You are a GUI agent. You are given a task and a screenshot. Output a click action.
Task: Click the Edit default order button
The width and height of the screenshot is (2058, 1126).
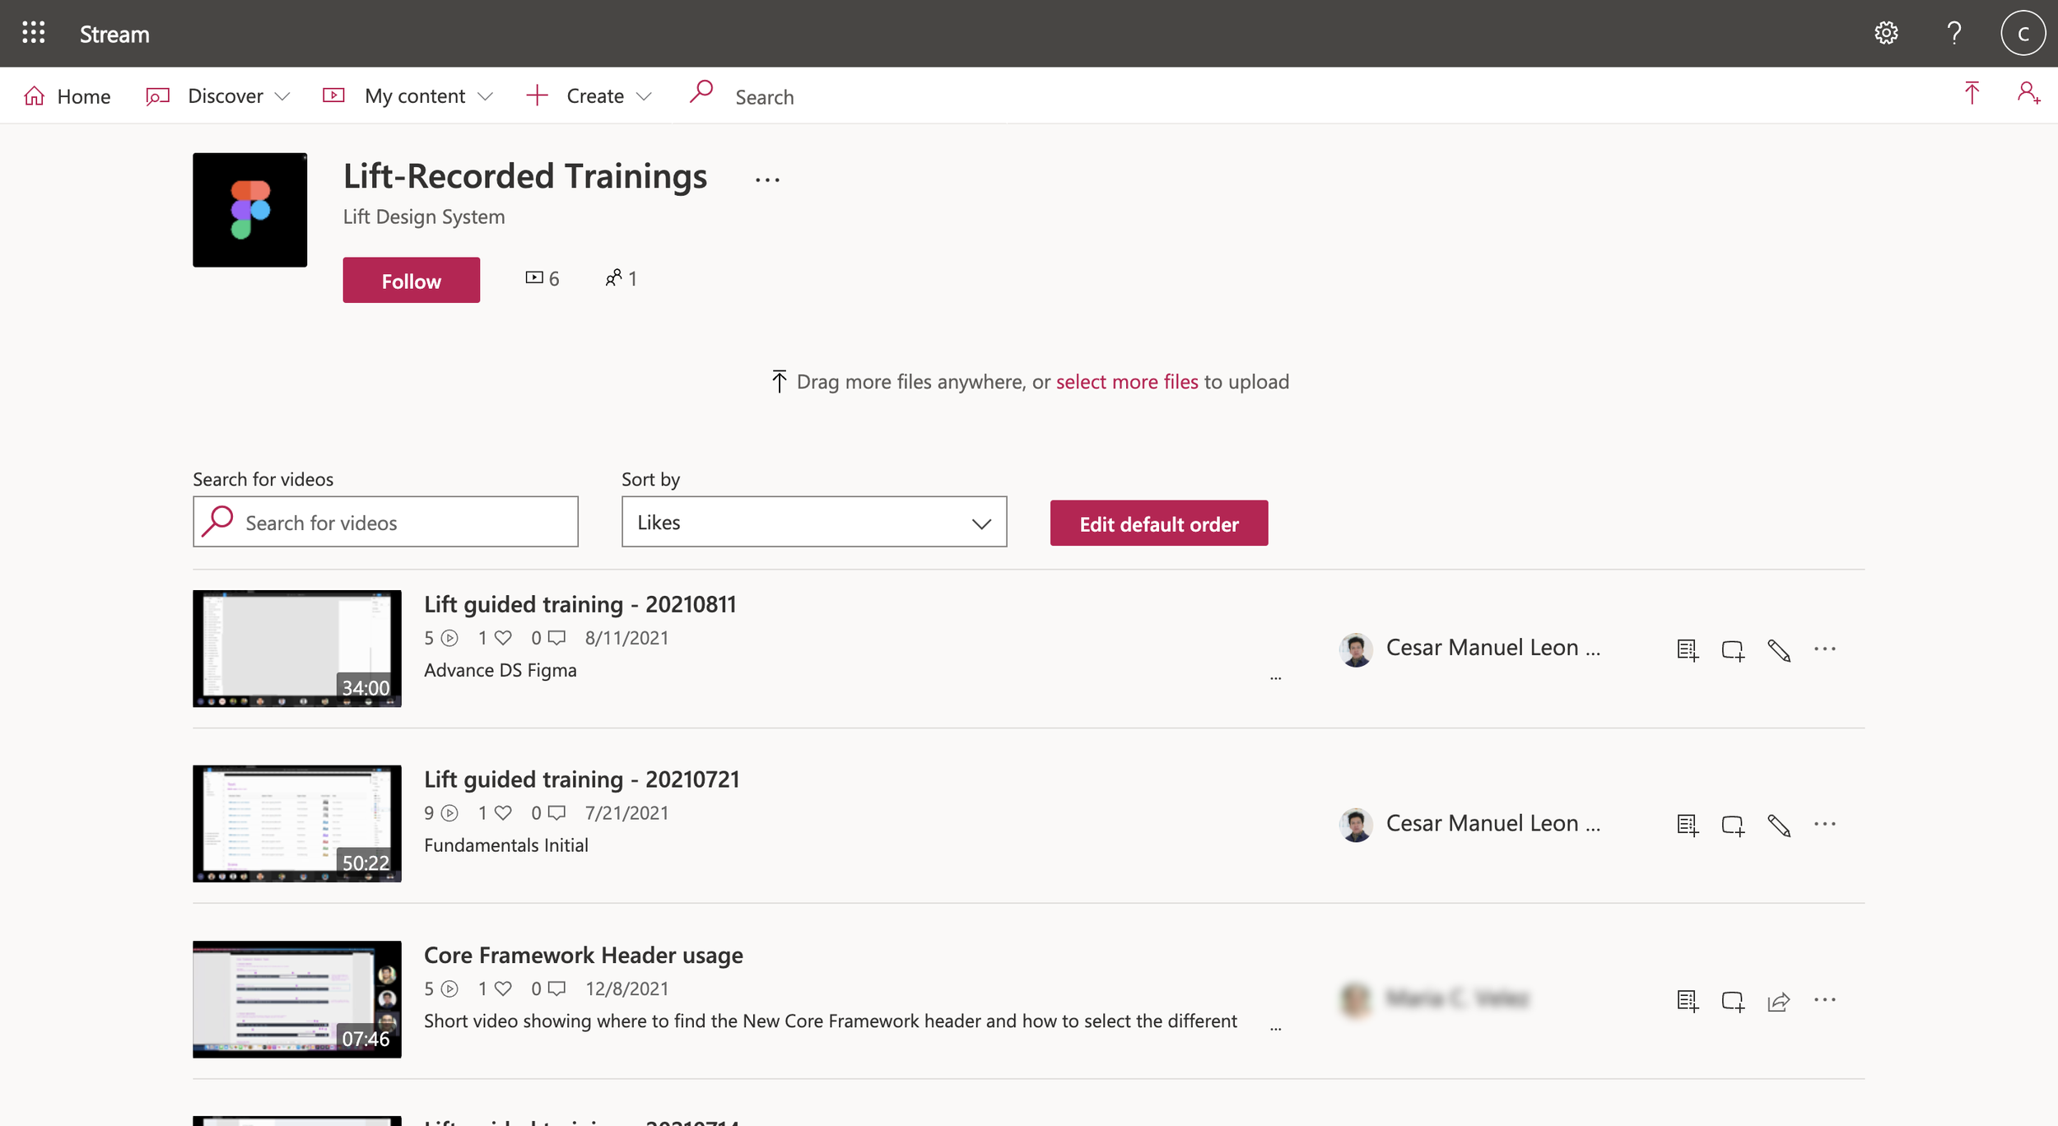click(x=1158, y=523)
